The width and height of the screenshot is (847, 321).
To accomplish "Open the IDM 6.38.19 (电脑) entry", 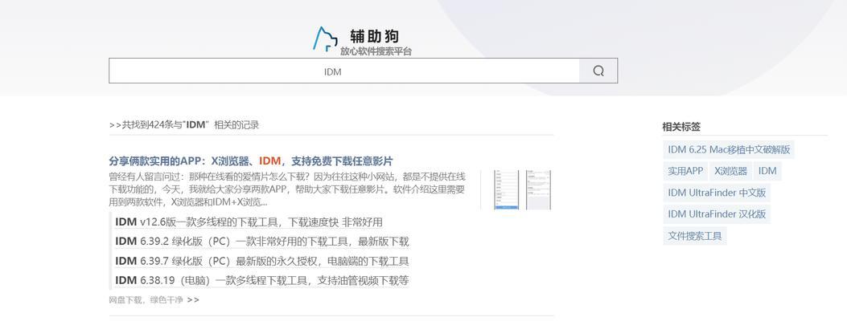I will click(261, 280).
